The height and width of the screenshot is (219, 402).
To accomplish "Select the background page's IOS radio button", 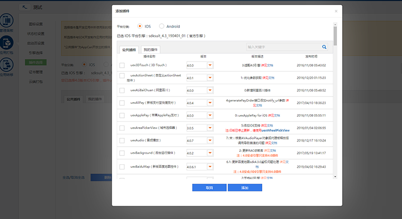I will (84, 64).
